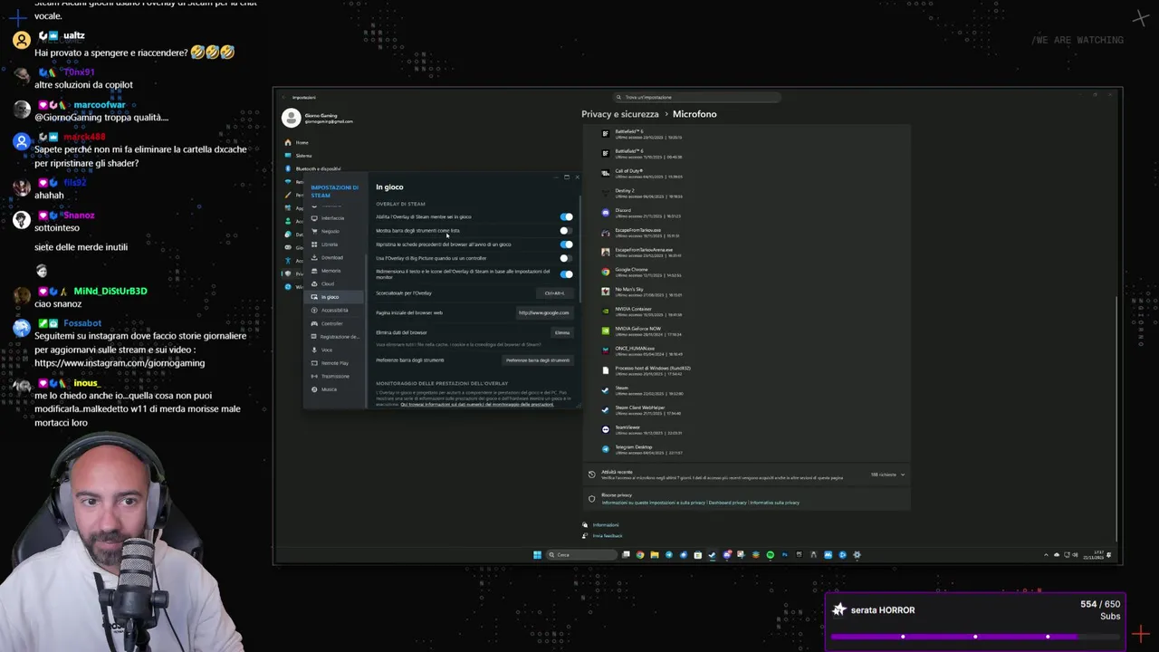Open Informazioni su queste impostazioni link
The width and height of the screenshot is (1159, 652).
tap(653, 503)
